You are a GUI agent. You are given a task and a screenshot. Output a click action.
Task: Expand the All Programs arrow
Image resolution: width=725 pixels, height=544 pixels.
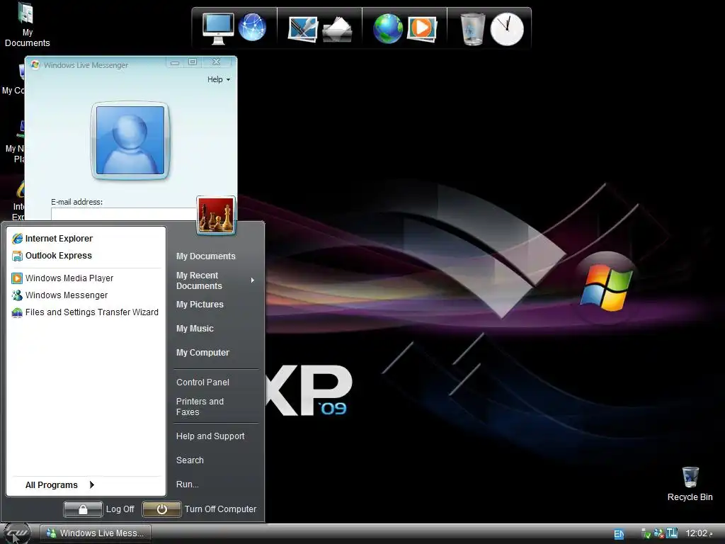tap(92, 484)
